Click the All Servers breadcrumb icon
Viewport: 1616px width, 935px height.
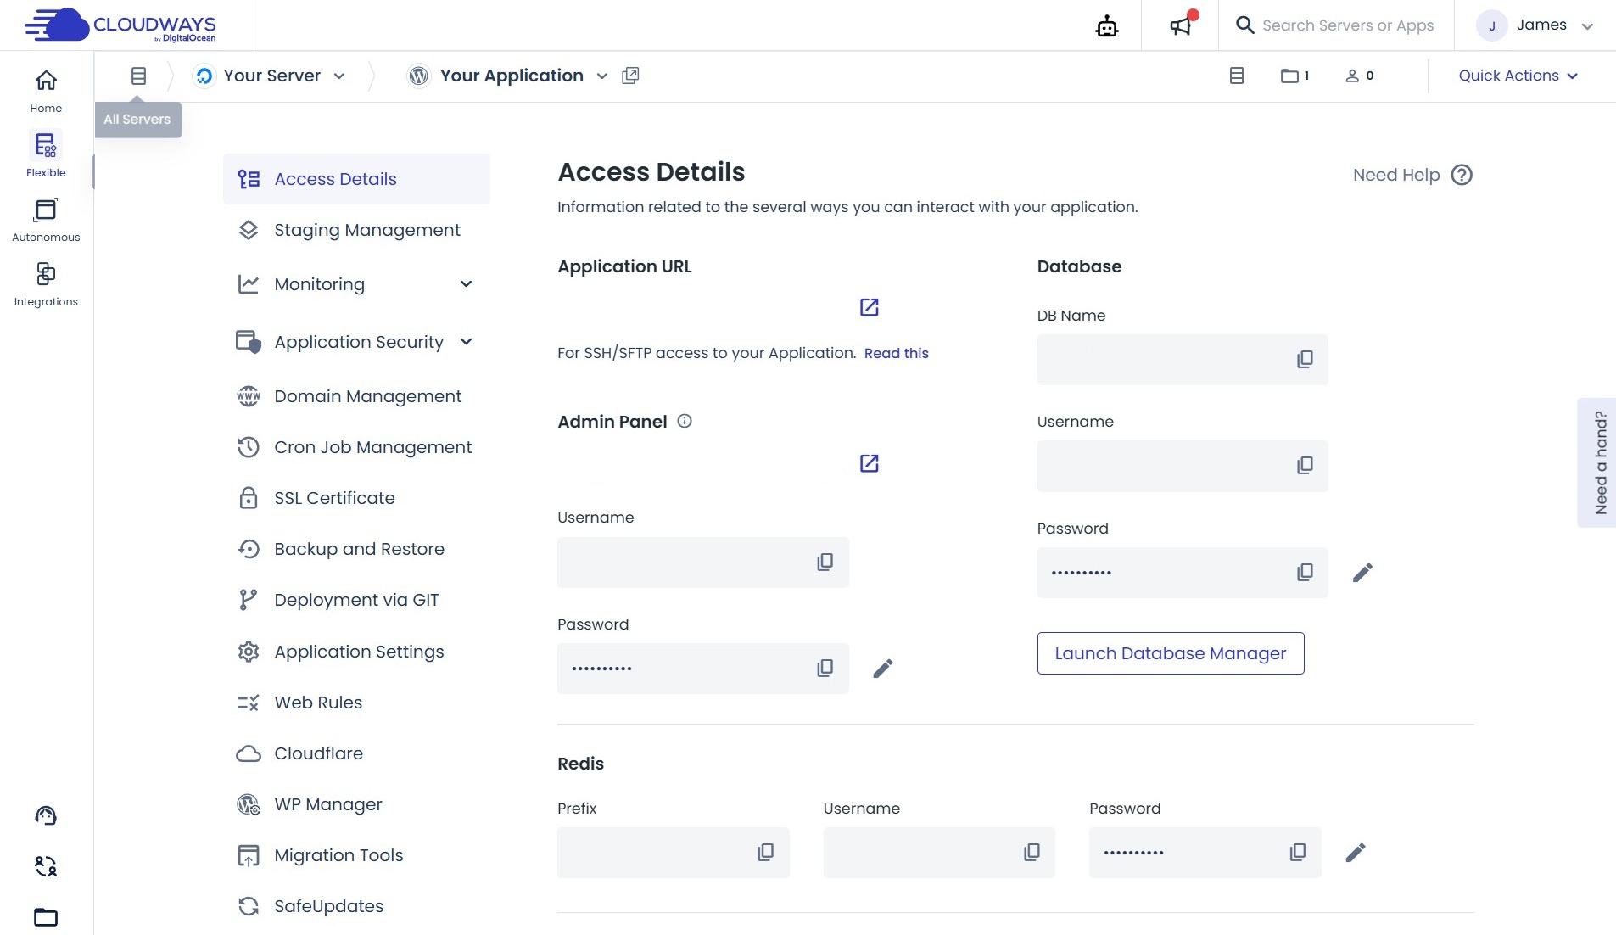pyautogui.click(x=138, y=76)
